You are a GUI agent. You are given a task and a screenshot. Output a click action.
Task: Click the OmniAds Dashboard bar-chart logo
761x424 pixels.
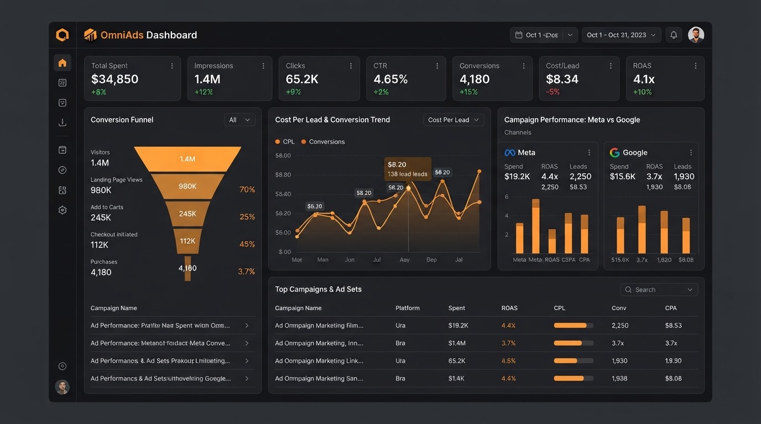point(90,35)
